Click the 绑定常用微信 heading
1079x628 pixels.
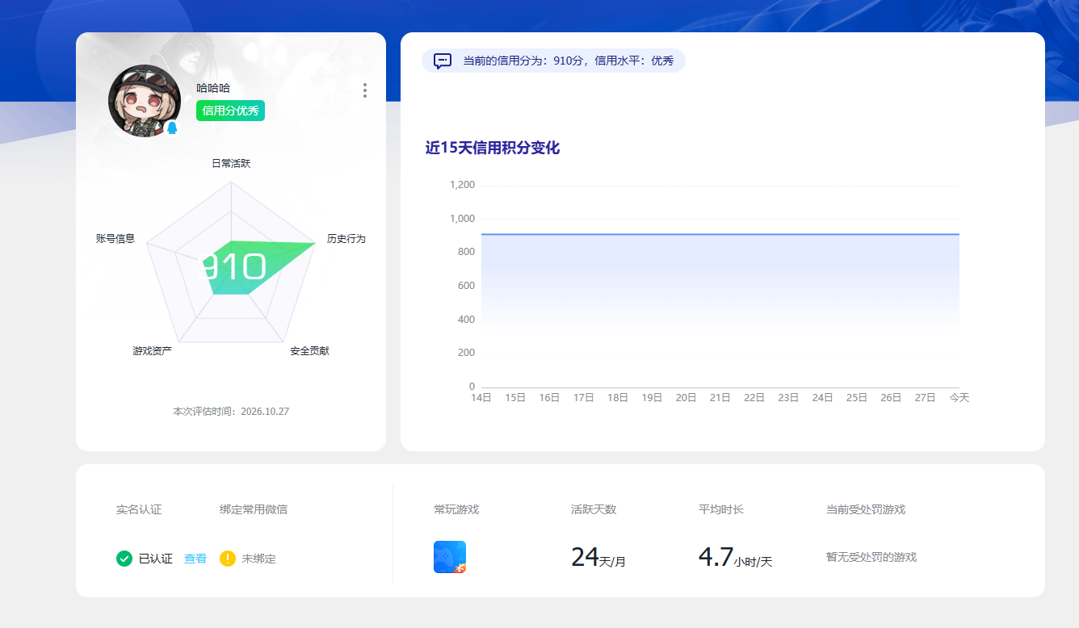254,509
